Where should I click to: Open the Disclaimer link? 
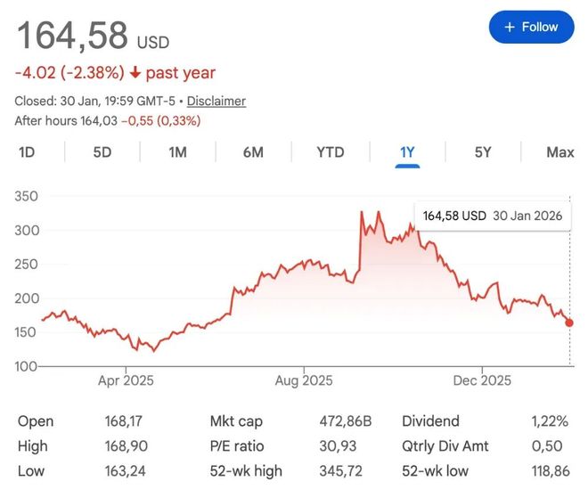click(216, 102)
